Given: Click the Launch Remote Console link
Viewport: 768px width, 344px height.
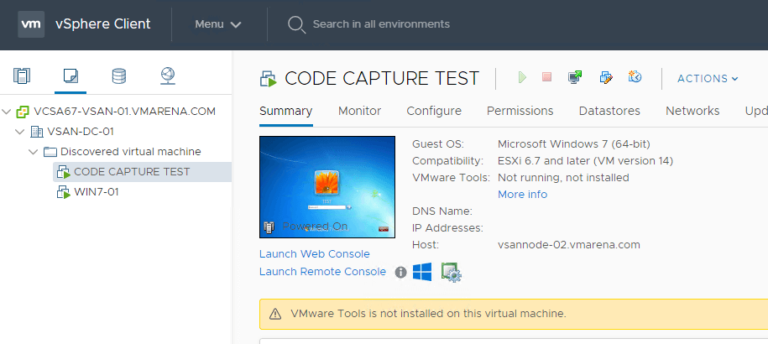Looking at the screenshot, I should 322,272.
